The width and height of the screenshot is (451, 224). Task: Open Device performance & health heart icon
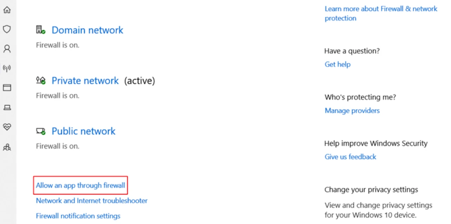[x=7, y=127]
